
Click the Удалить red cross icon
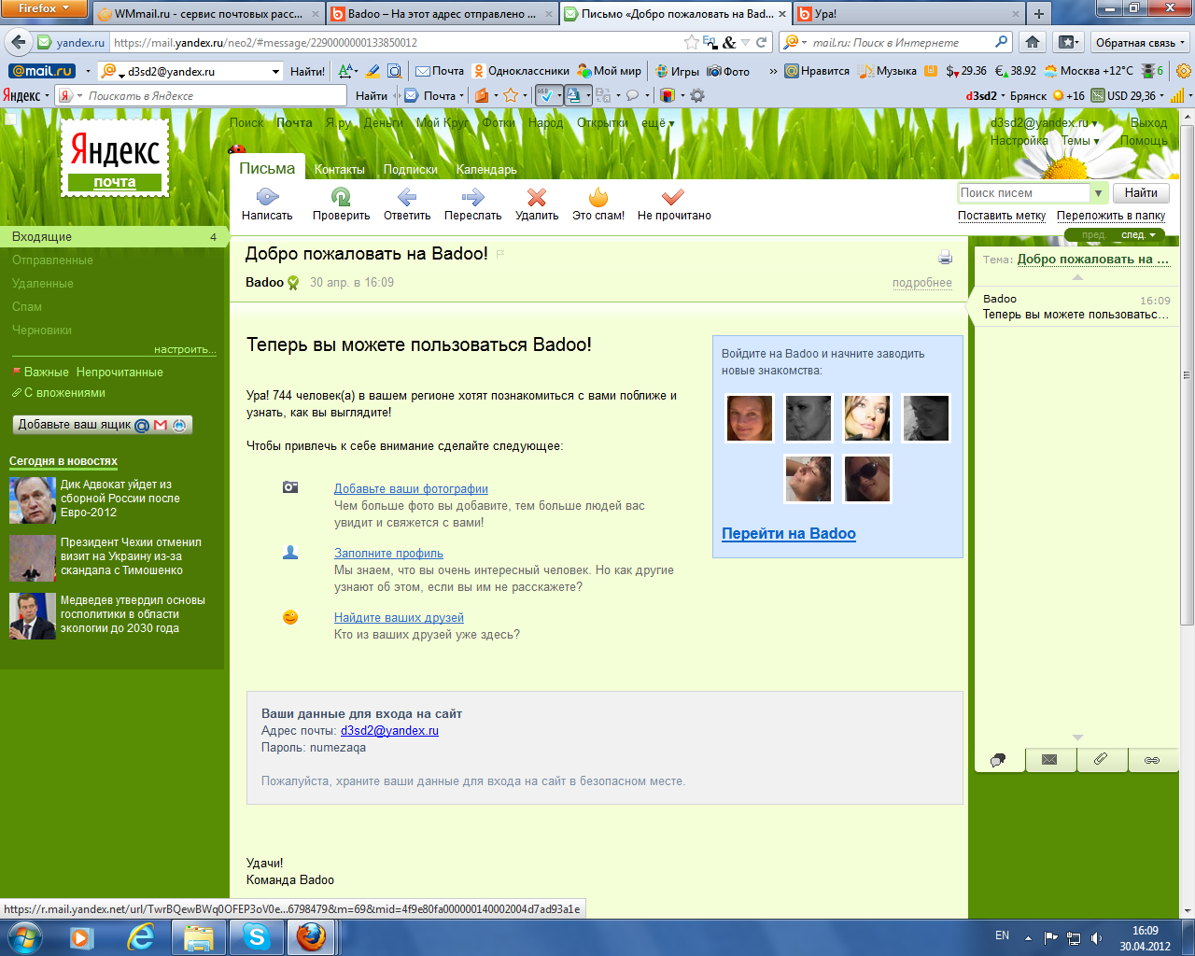(537, 197)
